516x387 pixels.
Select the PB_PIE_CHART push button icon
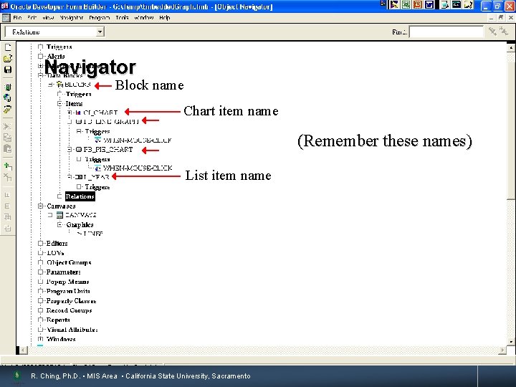coord(79,150)
